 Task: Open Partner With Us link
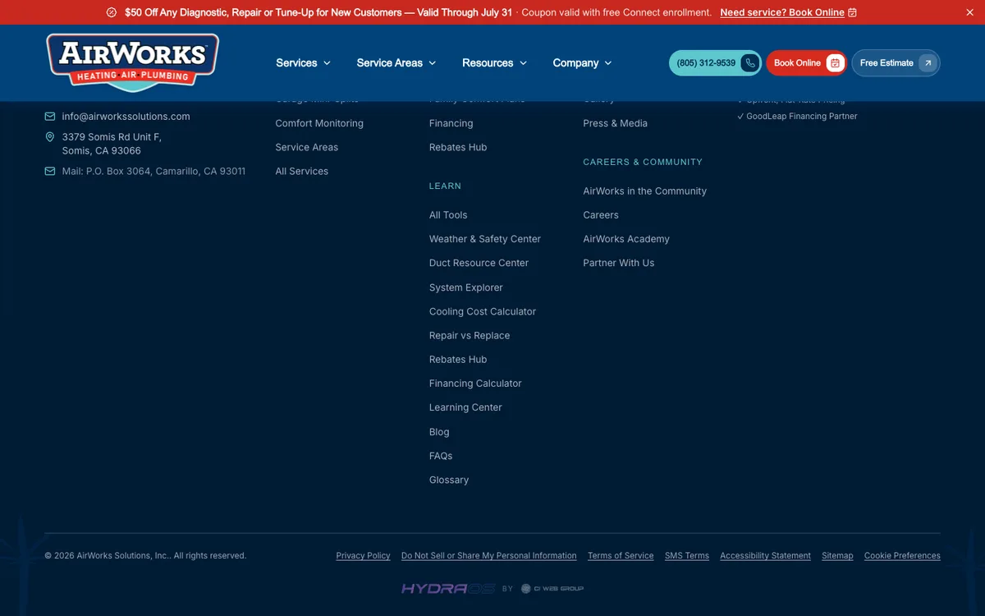[619, 263]
